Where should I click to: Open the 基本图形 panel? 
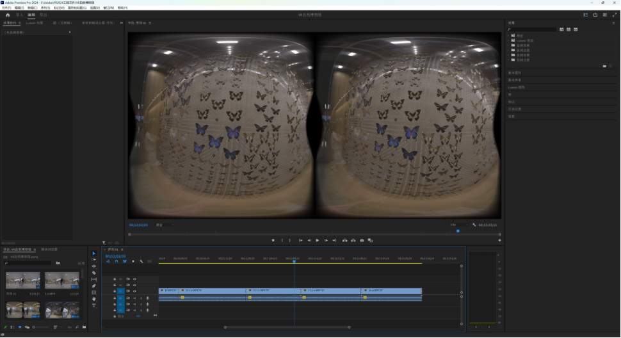515,72
